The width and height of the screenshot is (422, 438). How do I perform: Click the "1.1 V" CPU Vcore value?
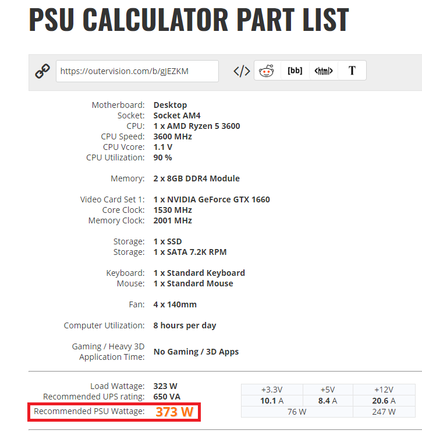point(163,147)
